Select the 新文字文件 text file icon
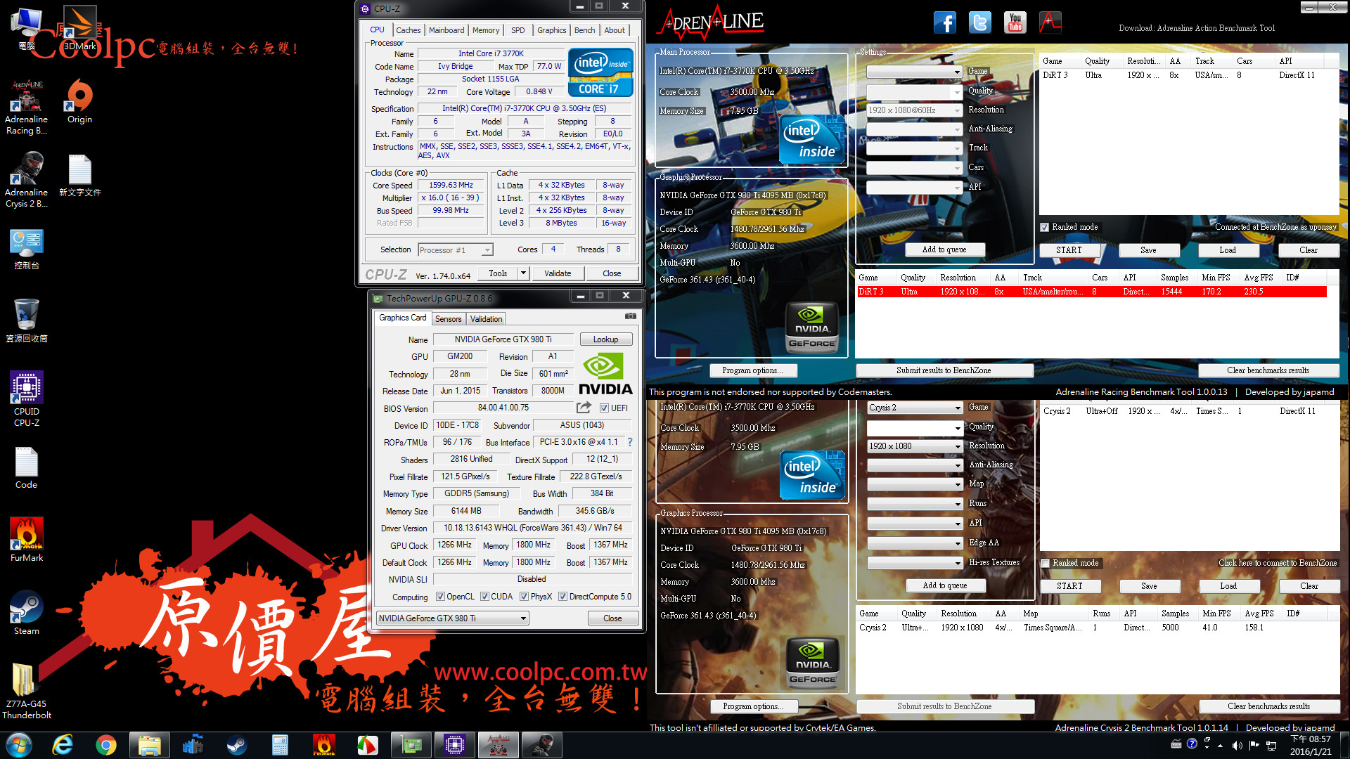 click(x=79, y=176)
